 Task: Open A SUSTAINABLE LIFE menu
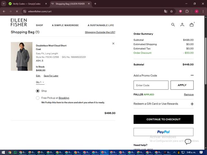click(x=101, y=25)
